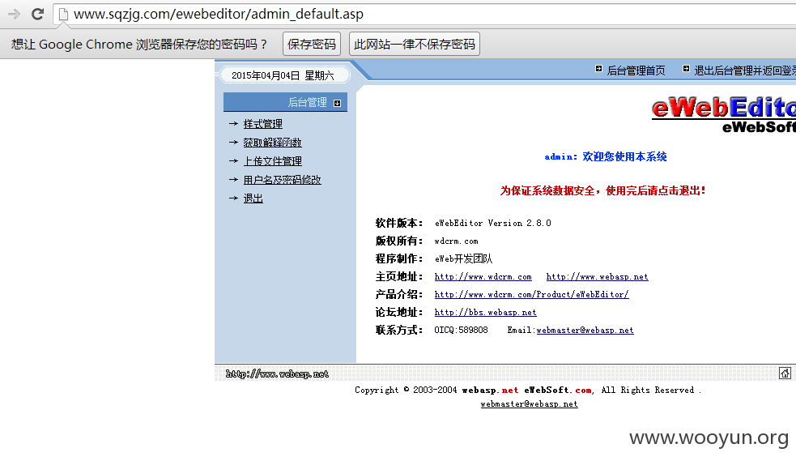Click 此网站一律不保存密码 button

415,45
